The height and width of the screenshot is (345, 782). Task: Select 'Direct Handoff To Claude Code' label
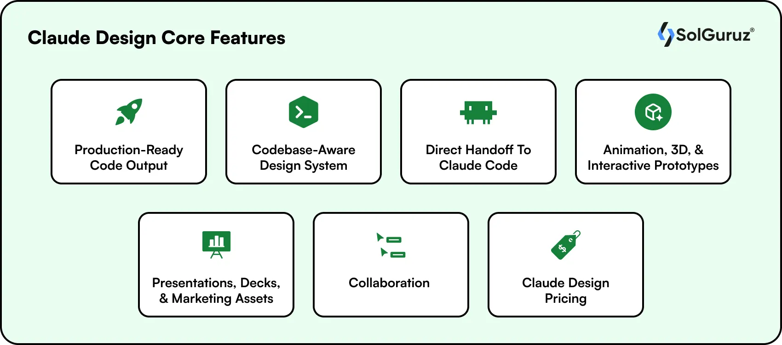pyautogui.click(x=478, y=157)
